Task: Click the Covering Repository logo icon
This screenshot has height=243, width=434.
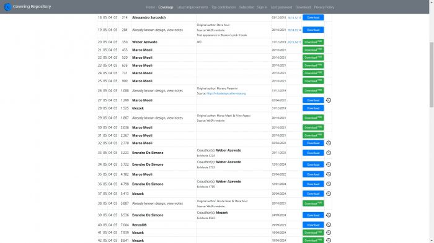Action: coord(7,7)
